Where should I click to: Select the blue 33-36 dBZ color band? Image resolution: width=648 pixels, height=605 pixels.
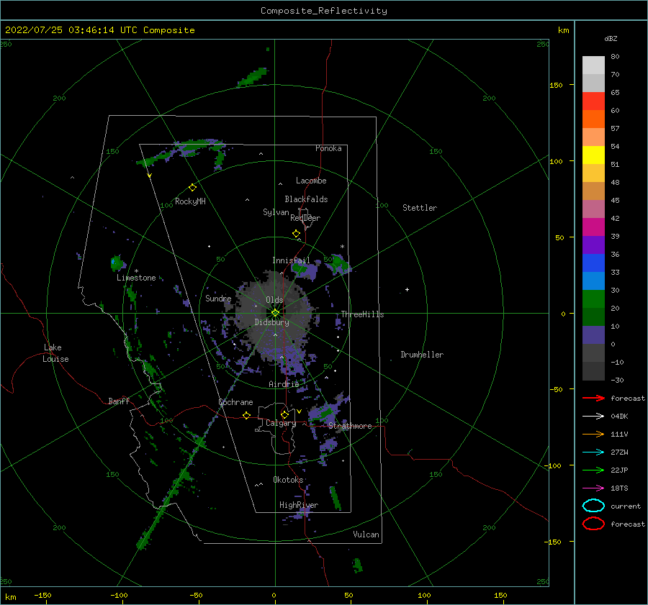[593, 263]
